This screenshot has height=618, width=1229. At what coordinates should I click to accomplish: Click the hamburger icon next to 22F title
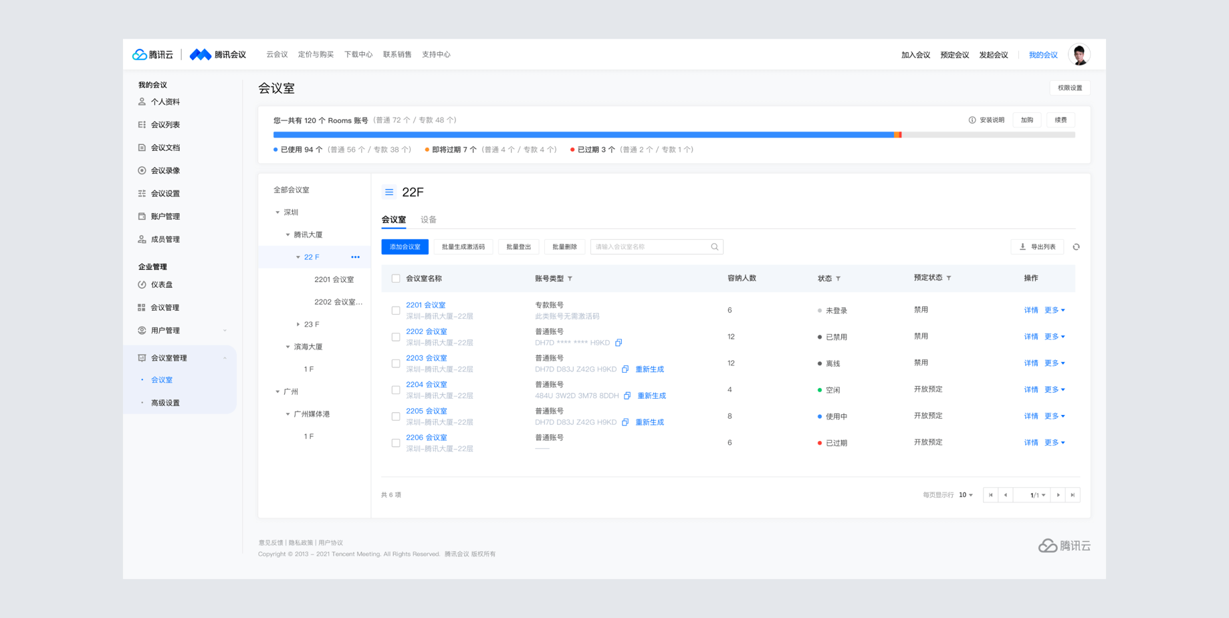[389, 192]
